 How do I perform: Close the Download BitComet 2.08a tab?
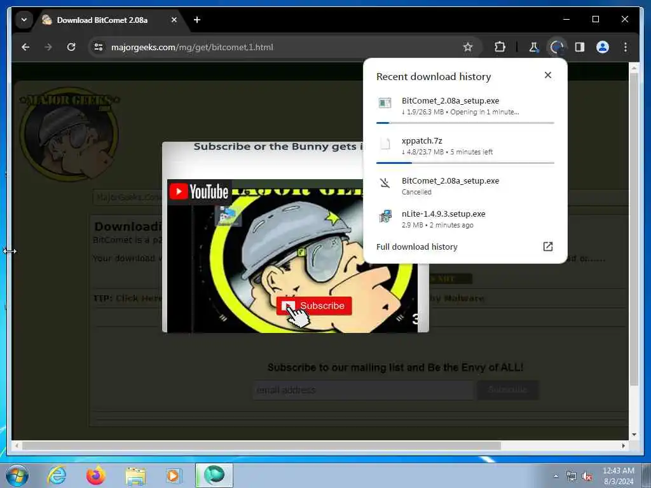tap(174, 20)
